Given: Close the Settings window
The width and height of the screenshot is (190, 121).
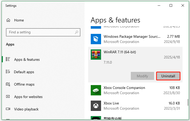Looking at the screenshot, I should pos(183,5).
